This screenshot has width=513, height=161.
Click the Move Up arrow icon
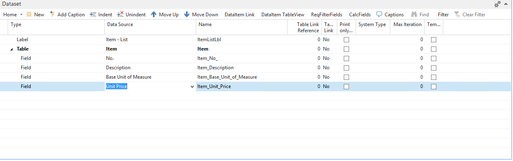pyautogui.click(x=154, y=14)
